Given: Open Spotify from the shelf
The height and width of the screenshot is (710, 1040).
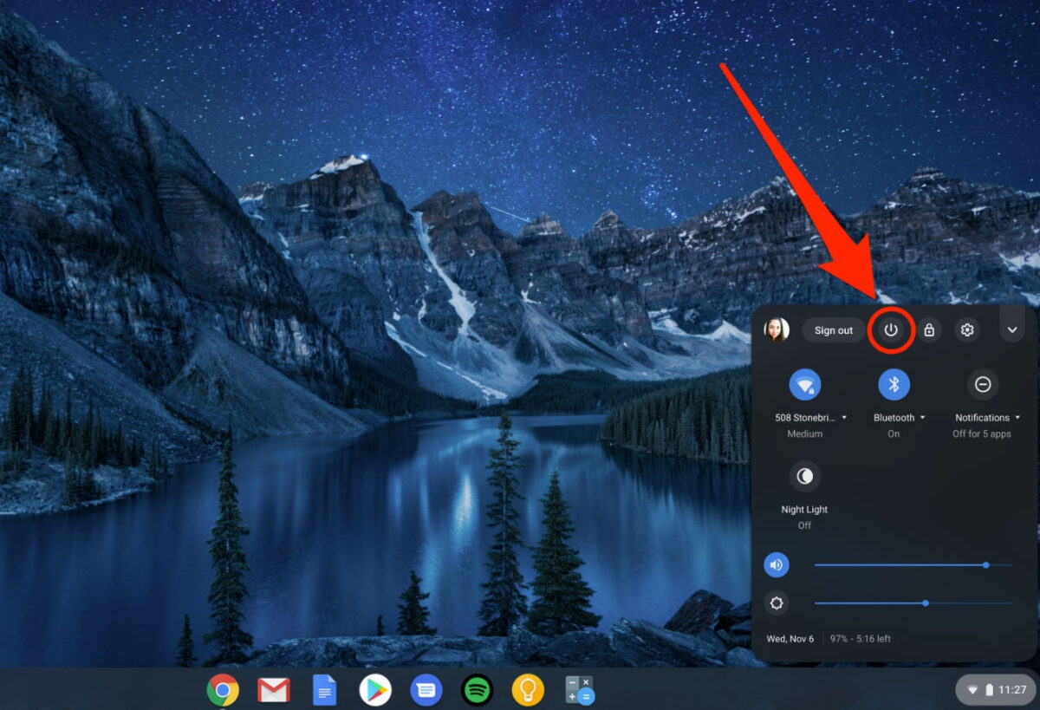Looking at the screenshot, I should [x=476, y=691].
